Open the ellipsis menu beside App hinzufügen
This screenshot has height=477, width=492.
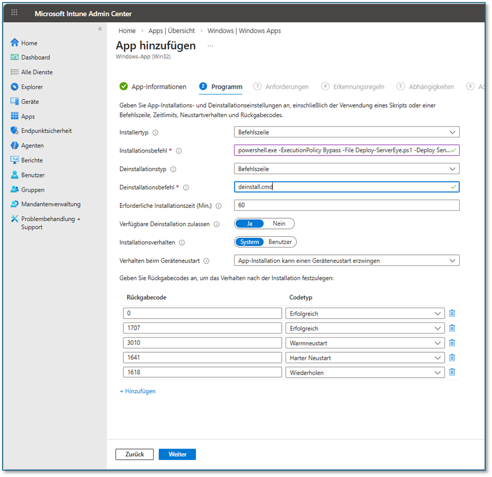coord(210,46)
